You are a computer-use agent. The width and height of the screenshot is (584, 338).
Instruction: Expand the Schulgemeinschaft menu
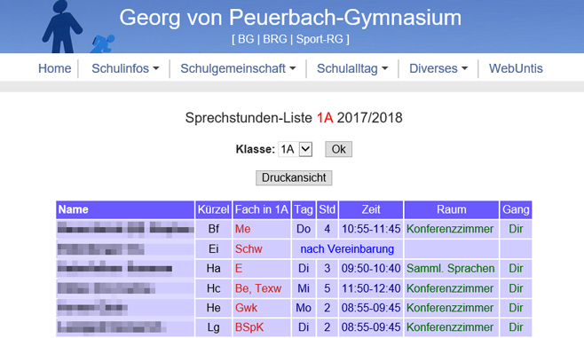tap(238, 68)
